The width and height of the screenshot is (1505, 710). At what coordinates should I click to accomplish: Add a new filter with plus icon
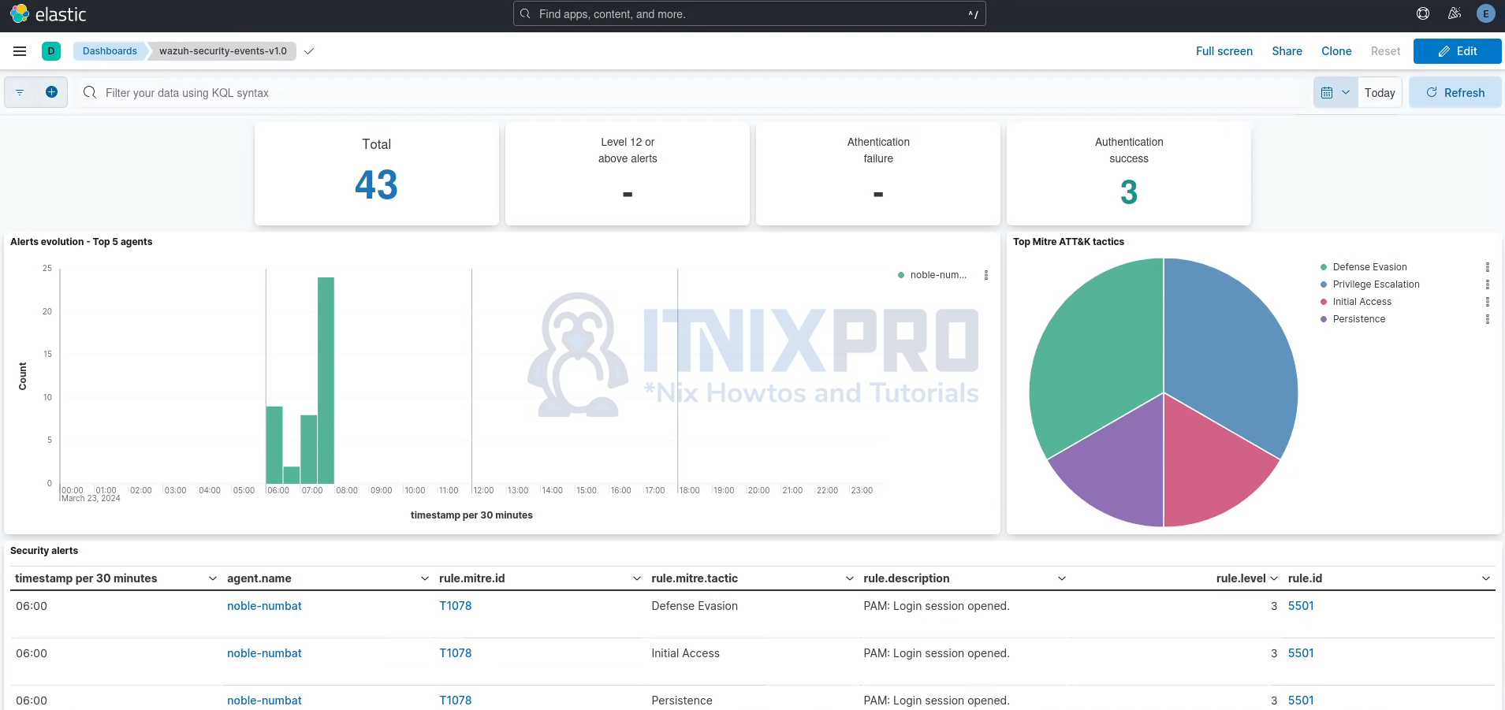pyautogui.click(x=51, y=92)
